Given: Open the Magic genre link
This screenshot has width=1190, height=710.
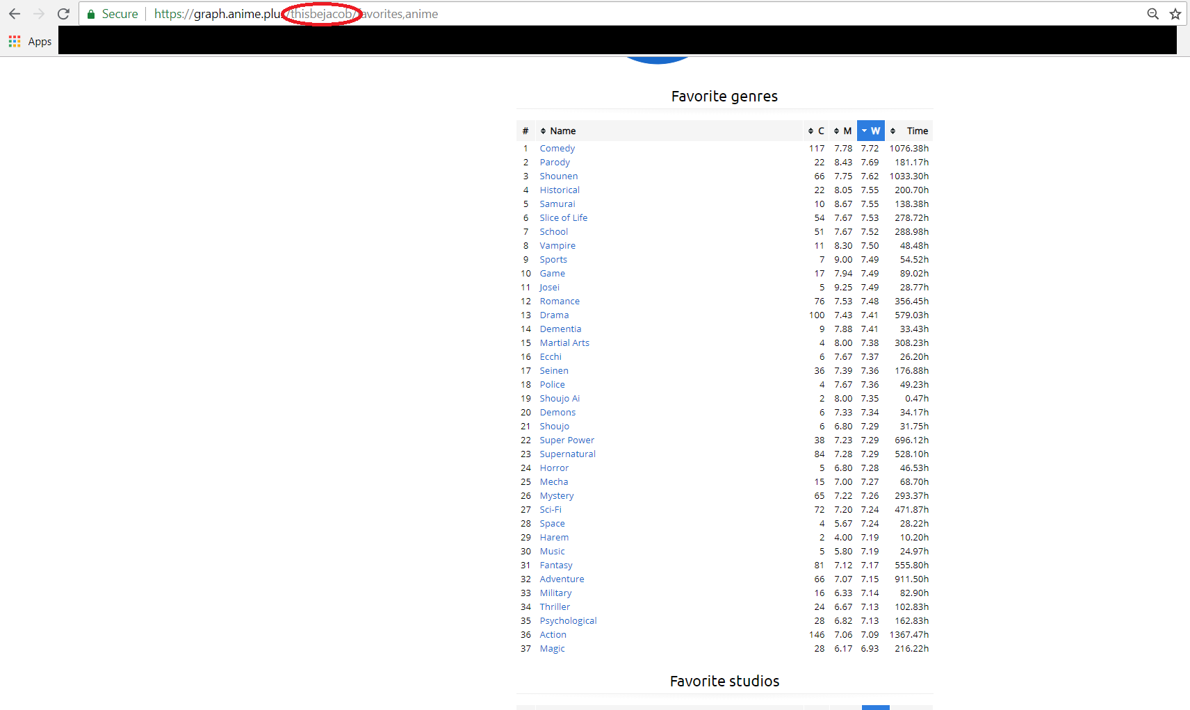Looking at the screenshot, I should (552, 649).
